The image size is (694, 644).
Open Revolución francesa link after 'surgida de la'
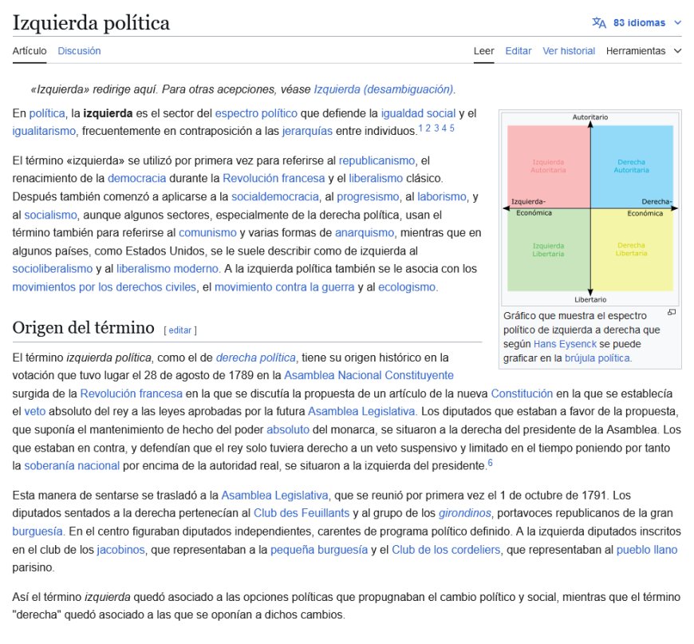coord(131,393)
